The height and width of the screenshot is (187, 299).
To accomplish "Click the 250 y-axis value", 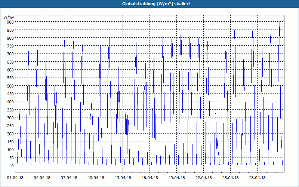I will tap(10, 126).
